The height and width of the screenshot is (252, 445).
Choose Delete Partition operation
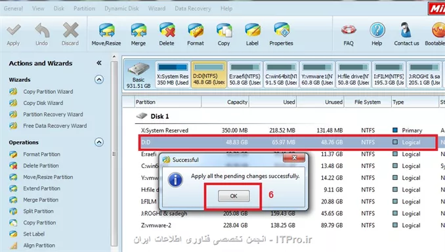41,165
